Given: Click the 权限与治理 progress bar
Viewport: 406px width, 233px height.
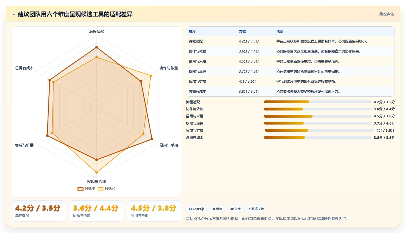Looking at the screenshot, I should click(317, 123).
